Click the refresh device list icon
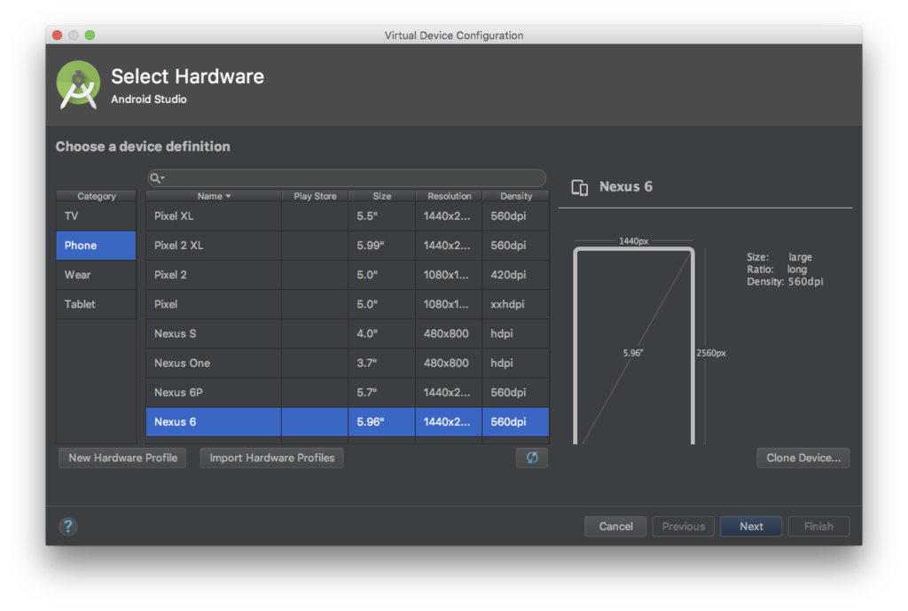The width and height of the screenshot is (908, 611). pos(532,458)
